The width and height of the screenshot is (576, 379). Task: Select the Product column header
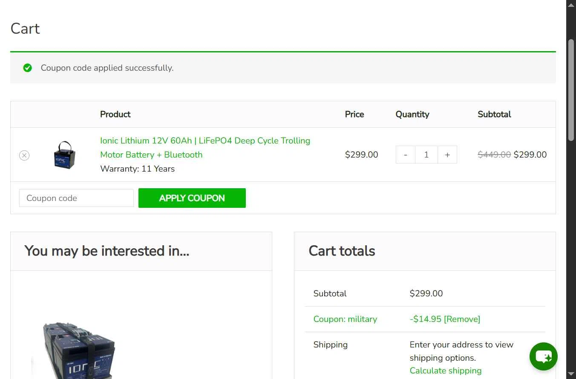pos(115,114)
